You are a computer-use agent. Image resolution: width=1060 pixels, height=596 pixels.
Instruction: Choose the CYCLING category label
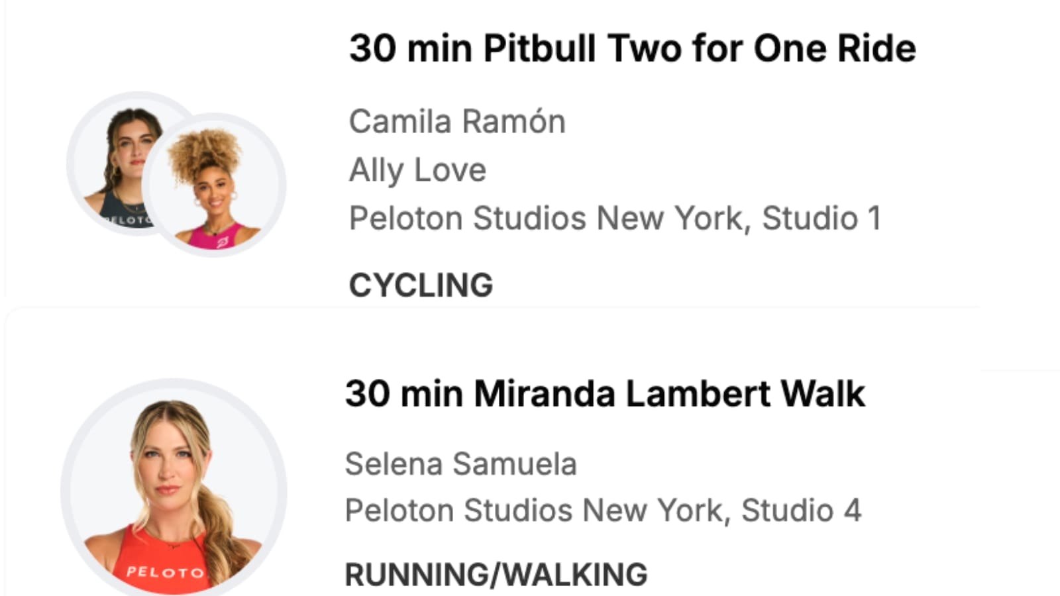click(421, 285)
